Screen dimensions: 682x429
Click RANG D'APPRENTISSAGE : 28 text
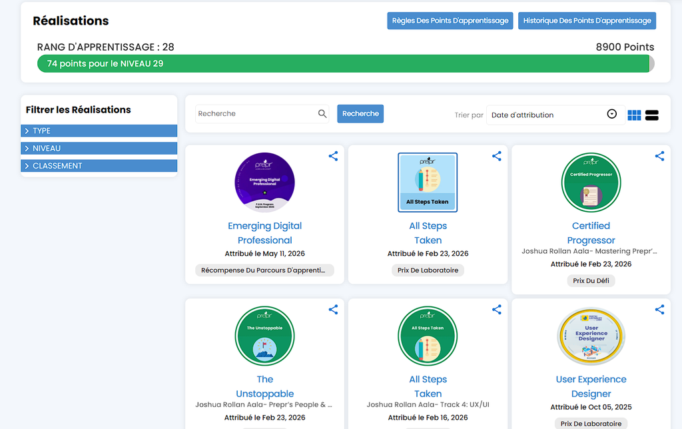(x=106, y=47)
